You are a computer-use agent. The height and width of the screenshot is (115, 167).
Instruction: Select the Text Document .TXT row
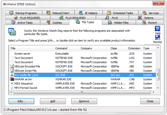click(x=82, y=62)
